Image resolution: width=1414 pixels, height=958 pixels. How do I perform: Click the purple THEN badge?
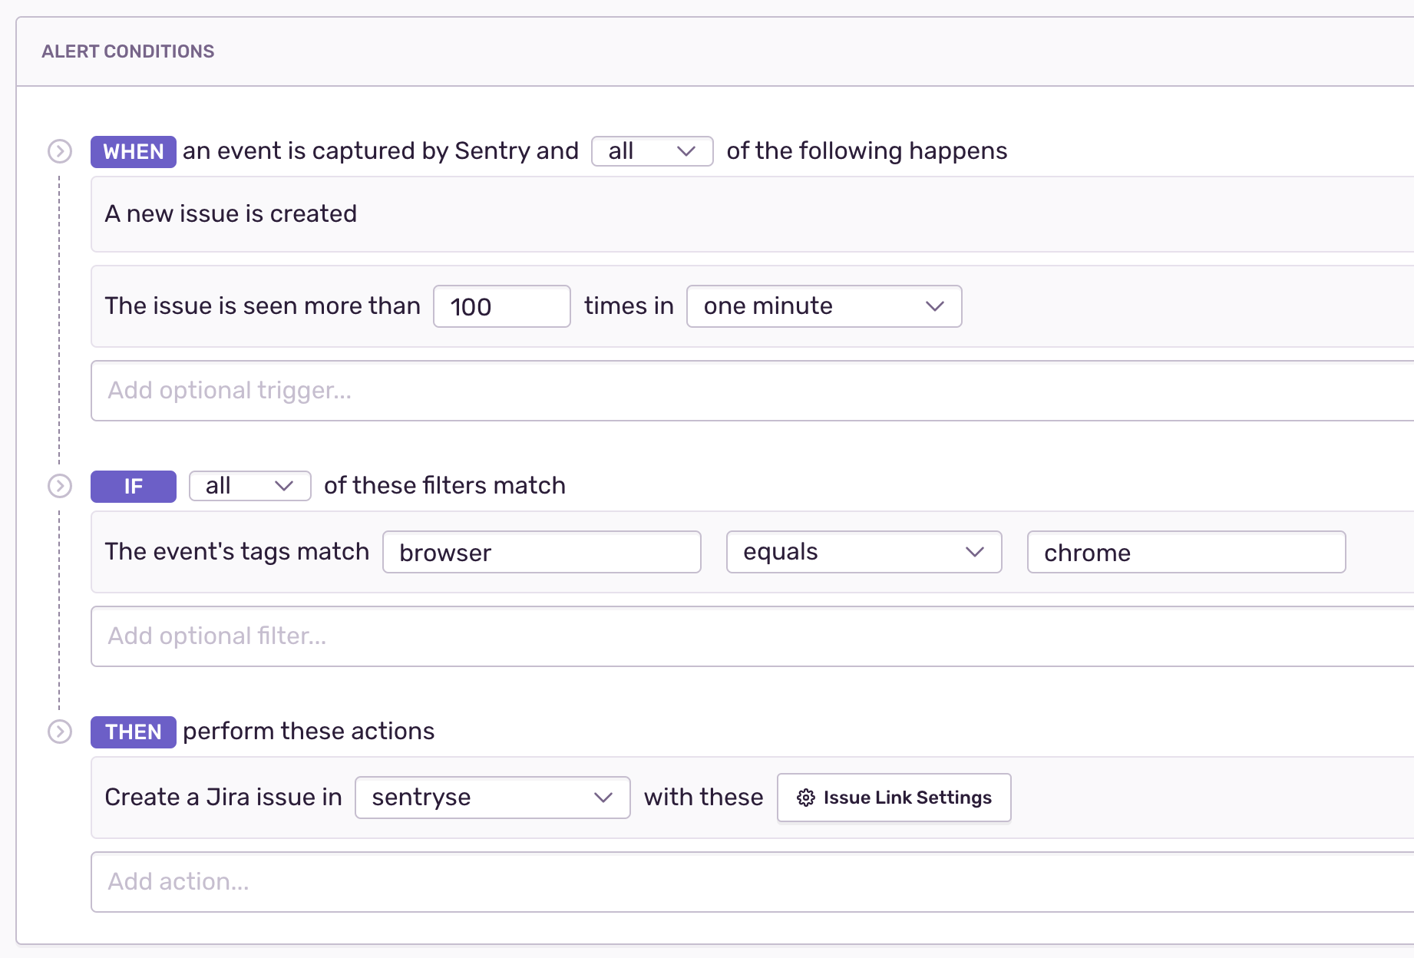pyautogui.click(x=133, y=732)
